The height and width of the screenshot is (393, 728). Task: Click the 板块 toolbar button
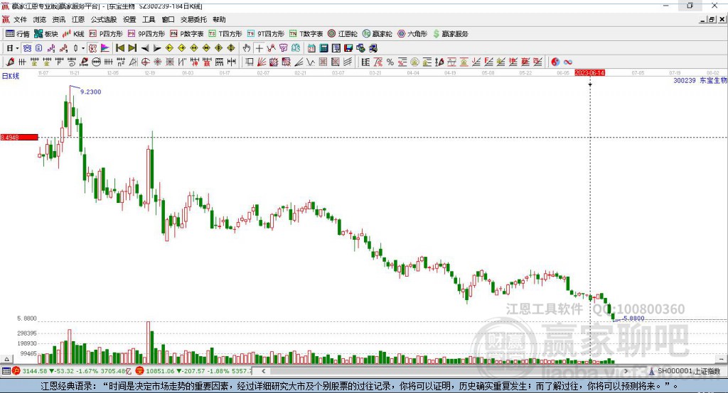click(45, 34)
